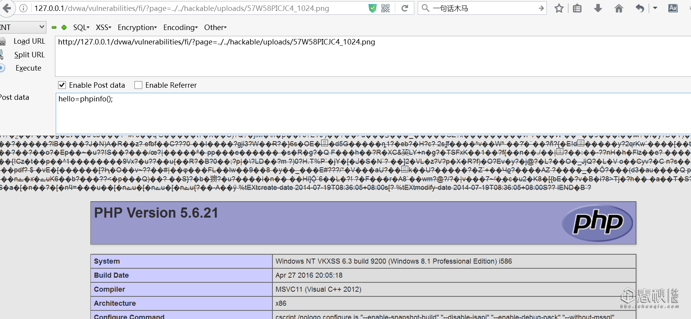This screenshot has width=691, height=319.
Task: Click the Aa reader toolbar icon
Action: tap(673, 8)
